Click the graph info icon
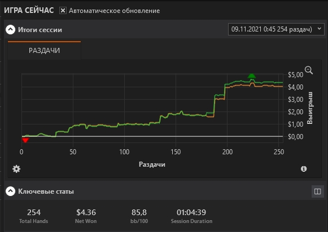 pyautogui.click(x=304, y=169)
